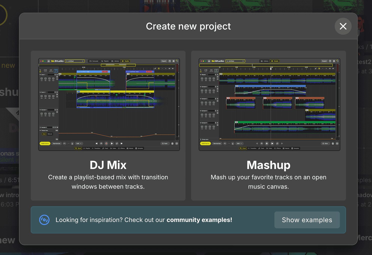Click the help icon in DJ Mix preview
This screenshot has width=372, height=255.
pyautogui.click(x=170, y=61)
